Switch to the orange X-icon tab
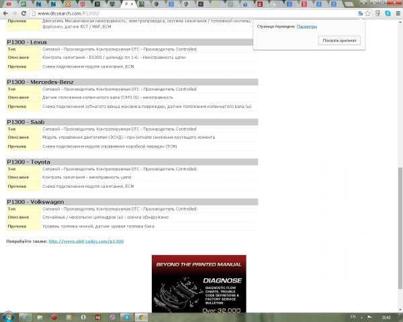 point(68,4)
